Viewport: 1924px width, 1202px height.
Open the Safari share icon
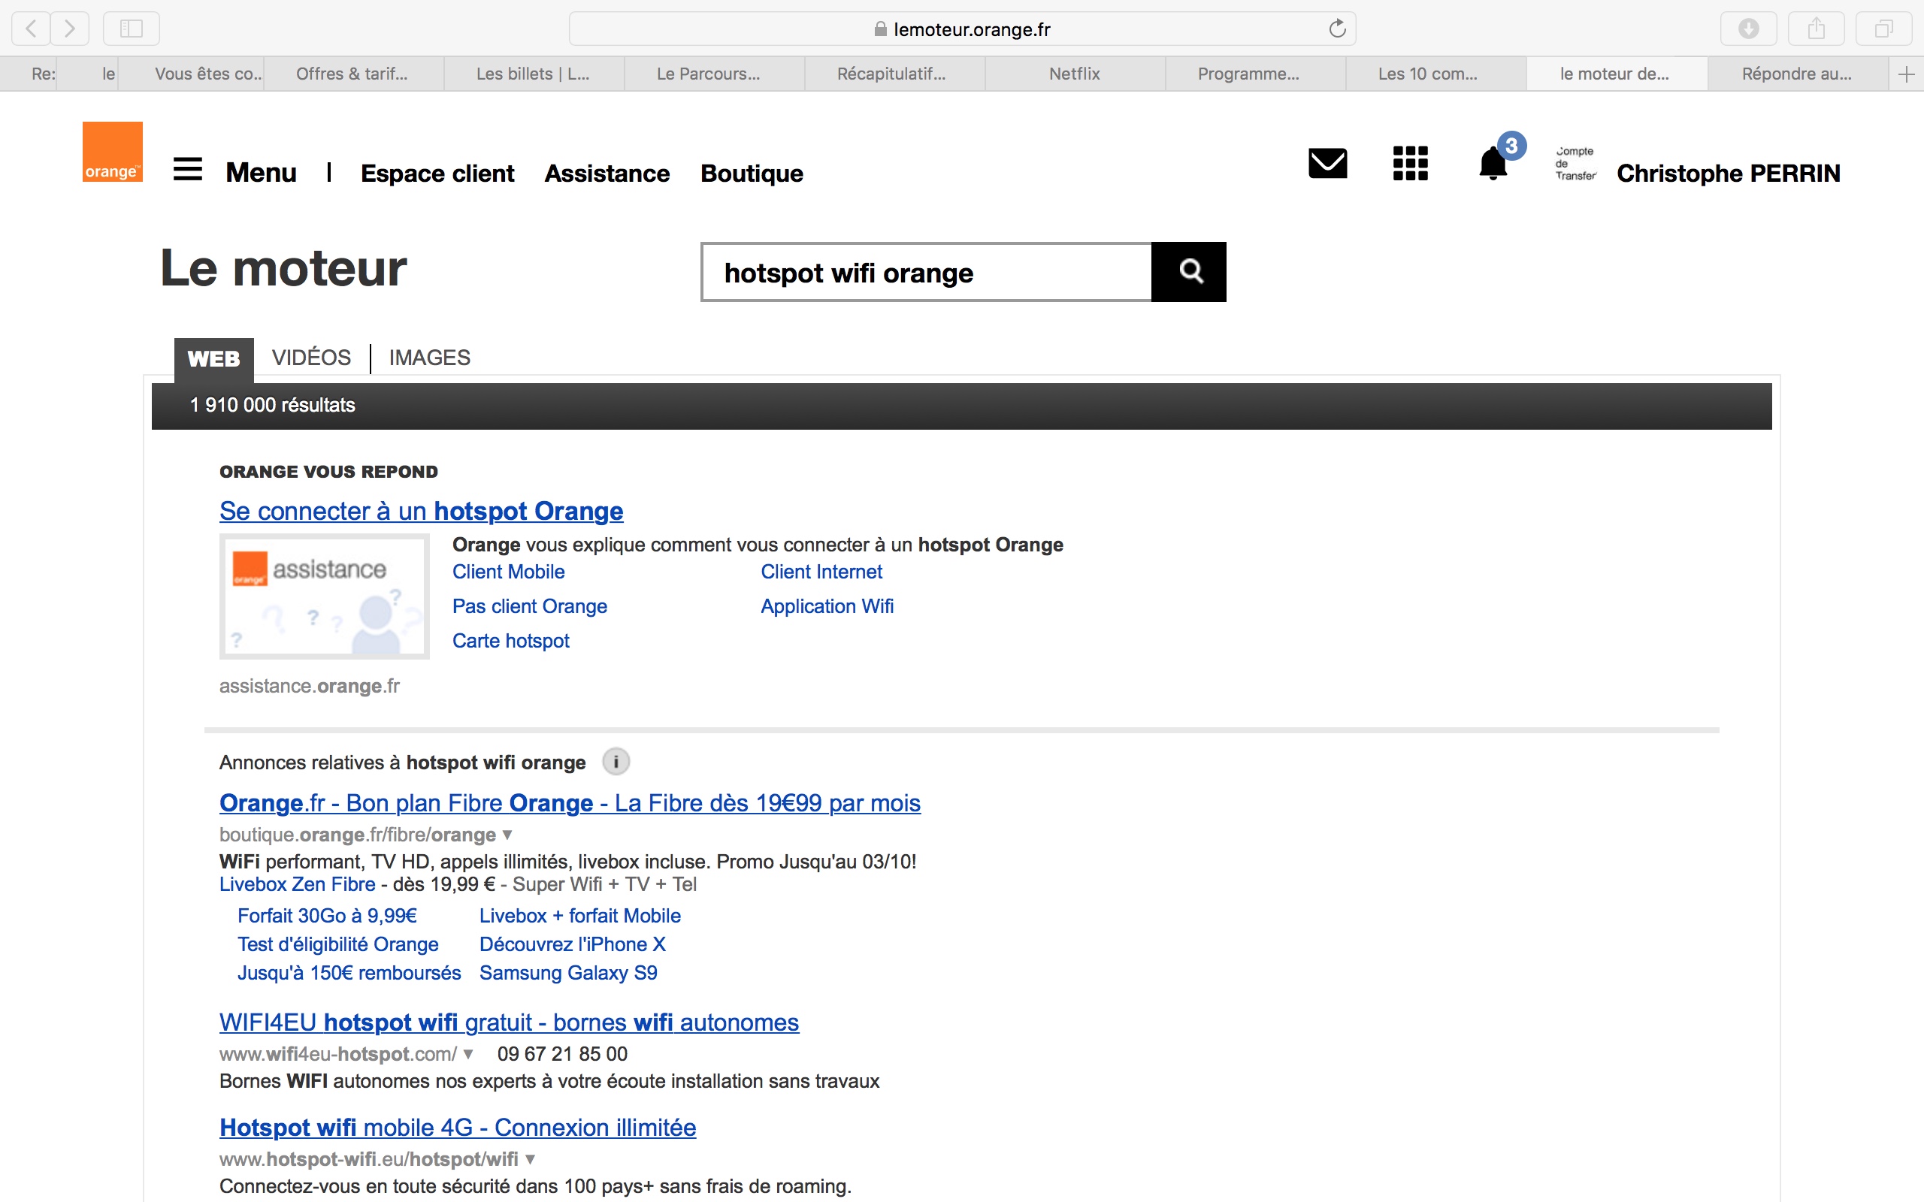click(x=1816, y=29)
